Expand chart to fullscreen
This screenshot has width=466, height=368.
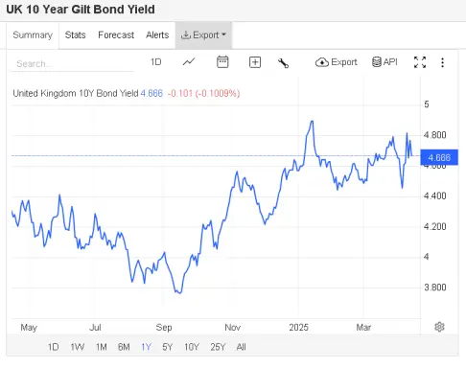pyautogui.click(x=420, y=62)
